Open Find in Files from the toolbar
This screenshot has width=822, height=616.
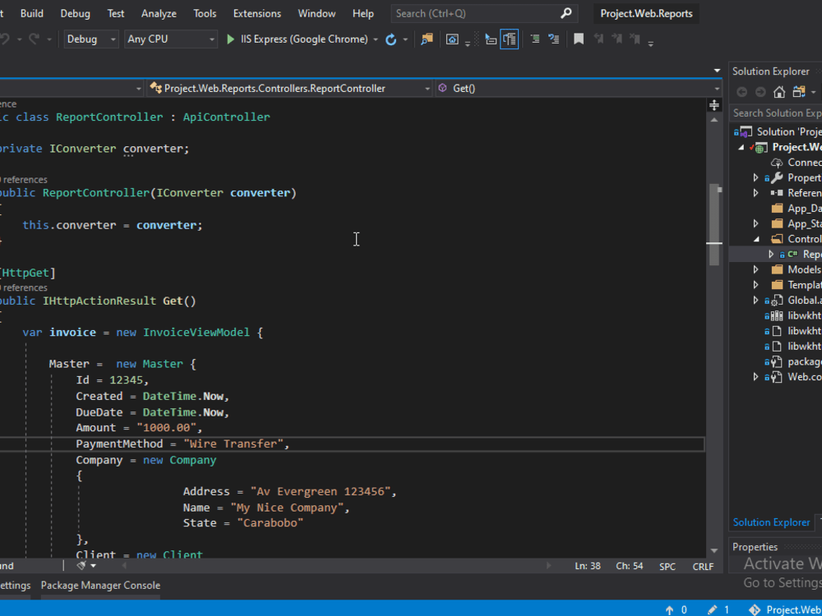426,39
